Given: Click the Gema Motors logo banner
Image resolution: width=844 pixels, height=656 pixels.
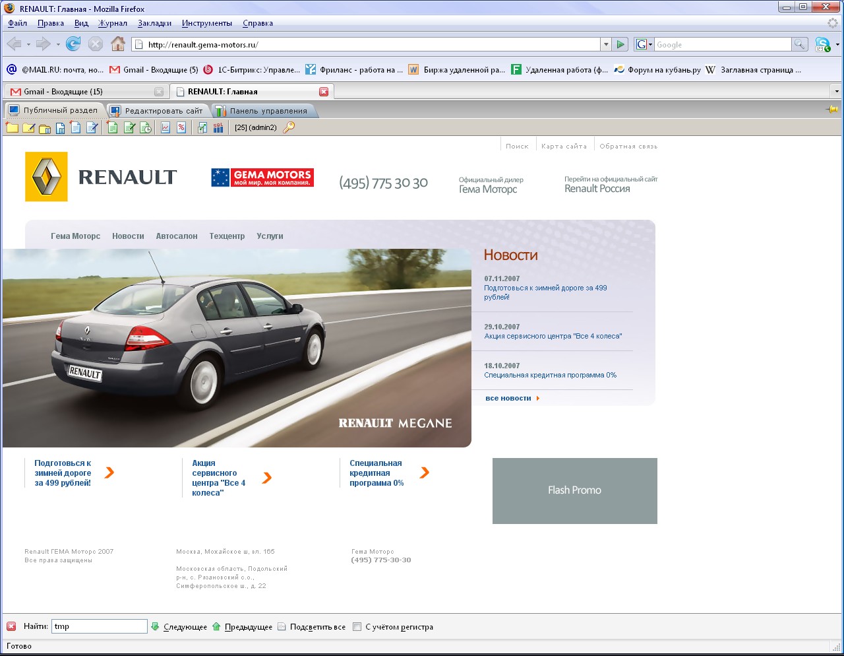Looking at the screenshot, I should (x=262, y=178).
